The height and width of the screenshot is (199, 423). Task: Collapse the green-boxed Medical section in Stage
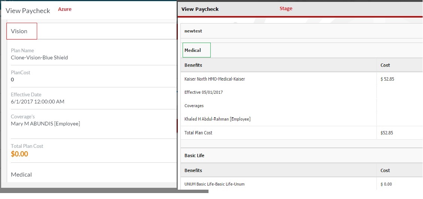click(x=193, y=50)
